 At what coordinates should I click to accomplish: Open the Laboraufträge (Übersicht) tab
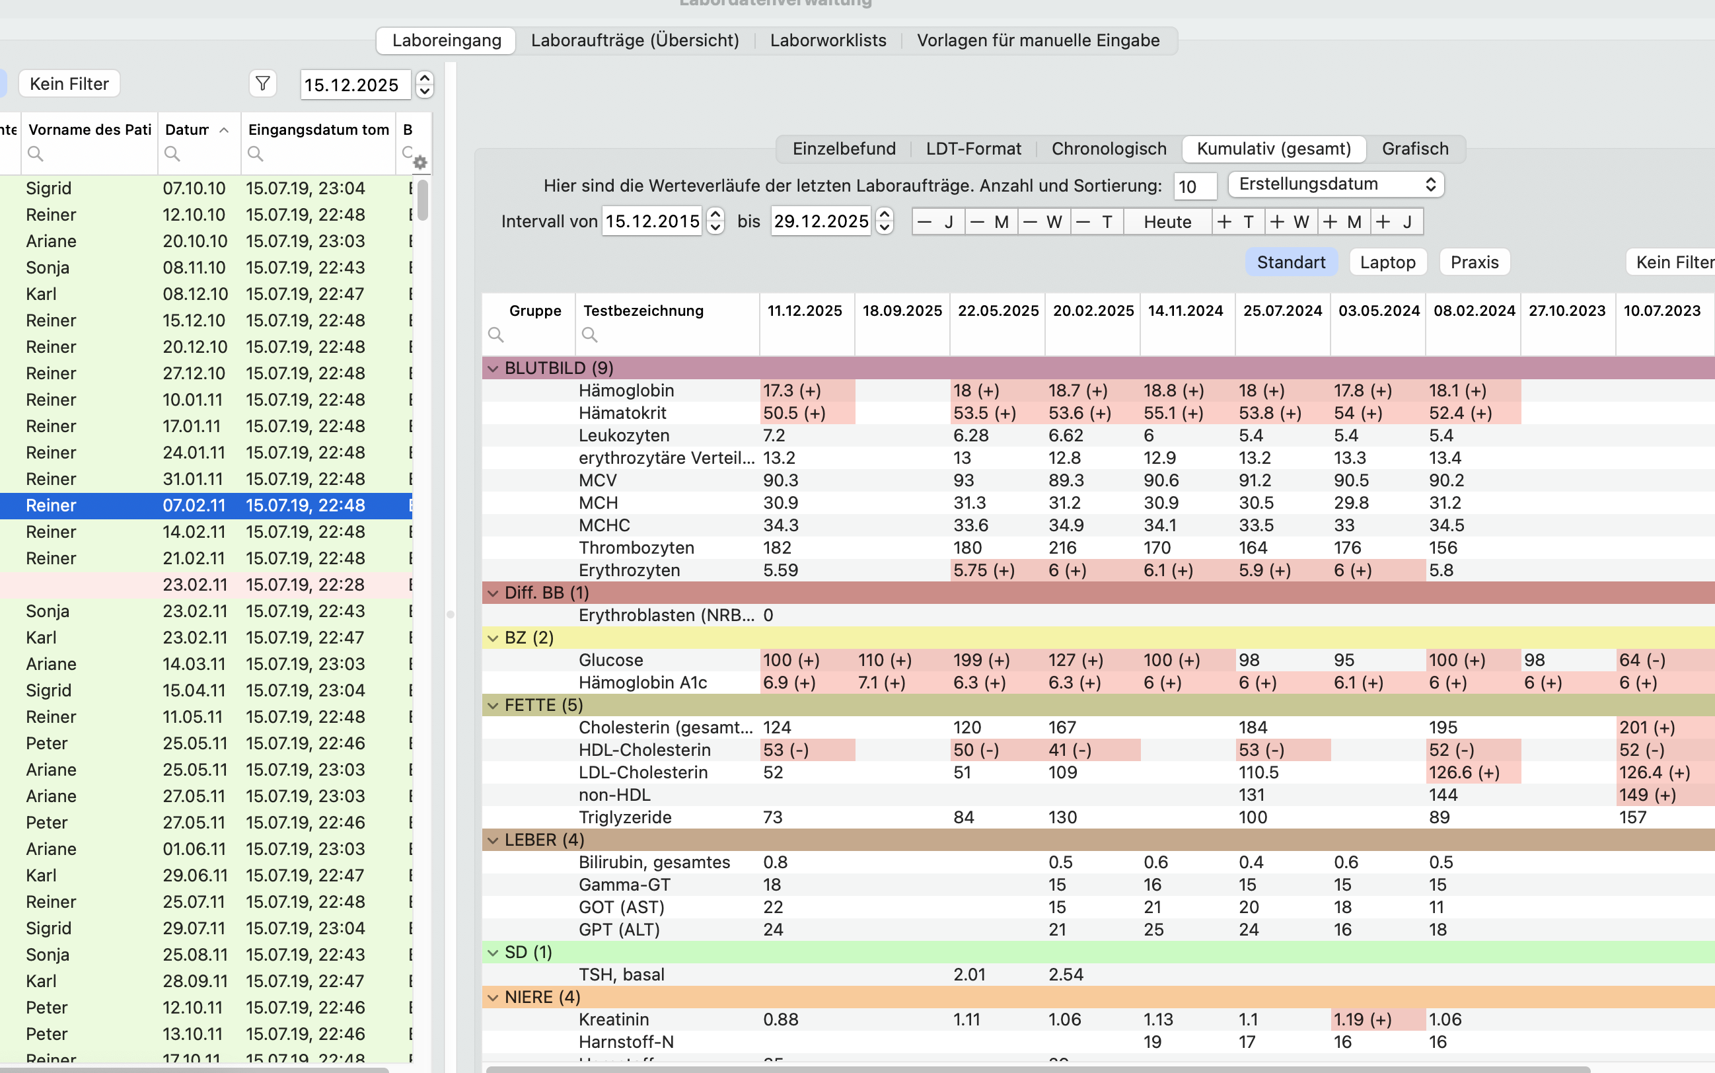635,40
